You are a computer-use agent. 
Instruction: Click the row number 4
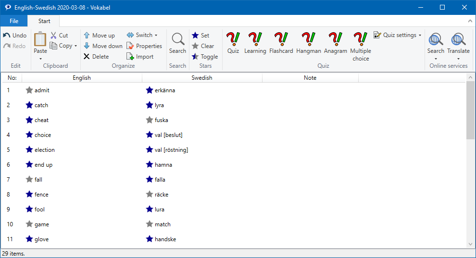tap(8, 135)
